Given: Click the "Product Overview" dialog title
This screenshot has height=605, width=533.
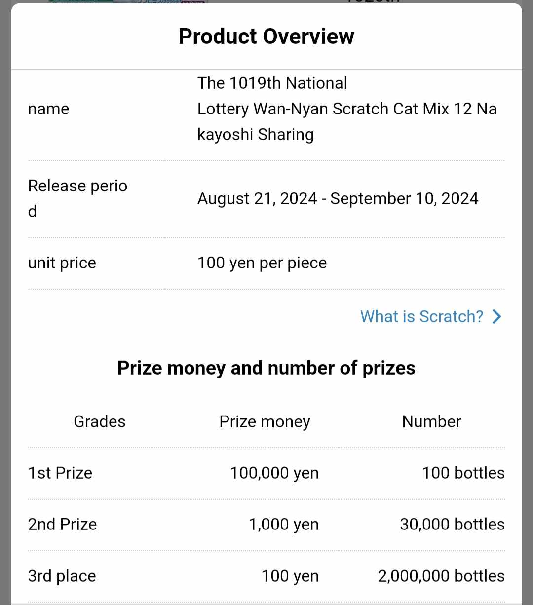Looking at the screenshot, I should pos(266,37).
